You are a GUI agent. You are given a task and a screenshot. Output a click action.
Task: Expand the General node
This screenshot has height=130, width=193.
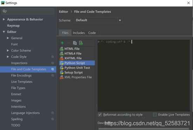tap(8, 38)
